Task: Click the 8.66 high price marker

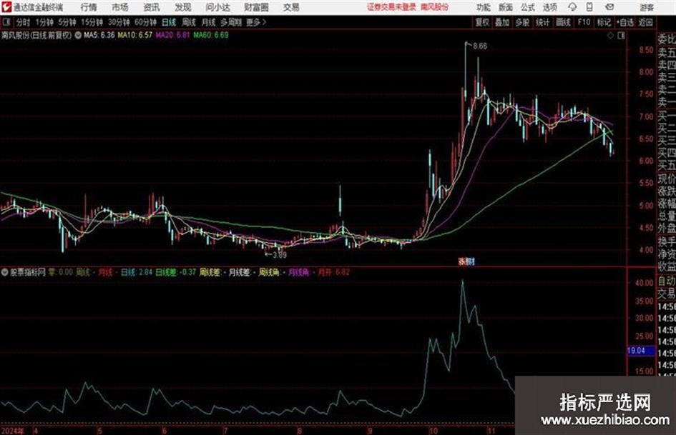Action: [480, 46]
